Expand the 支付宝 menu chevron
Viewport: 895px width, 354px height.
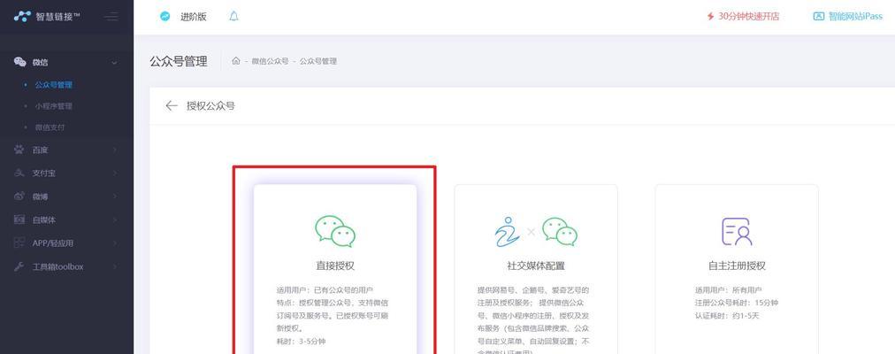click(114, 173)
